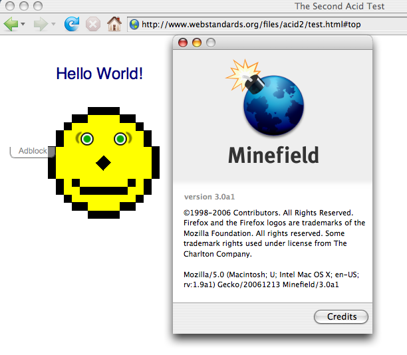Click the globe site icon in URL bar
Viewport: 407px width, 355px height.
134,25
